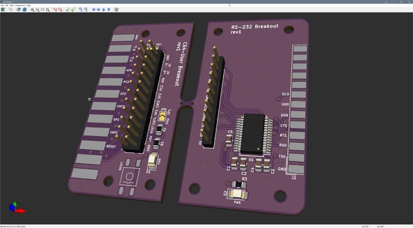
Task: Move the board up with the up arrow
Action: point(103,10)
